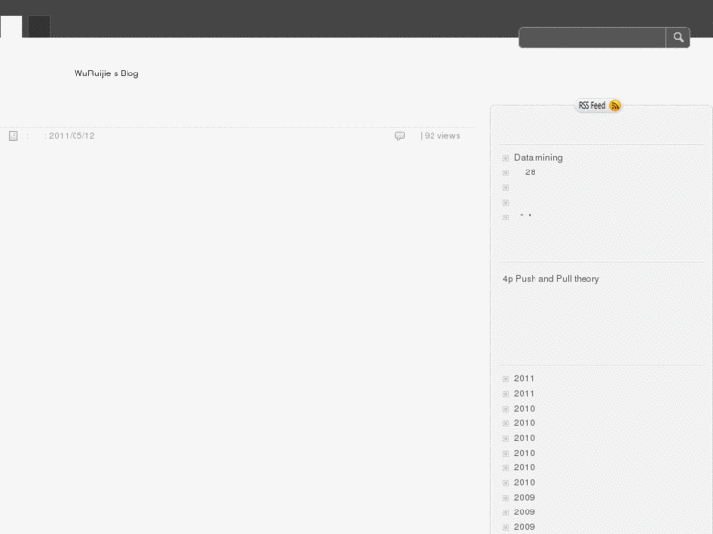Open the category labeled 28
The image size is (713, 534).
(530, 172)
